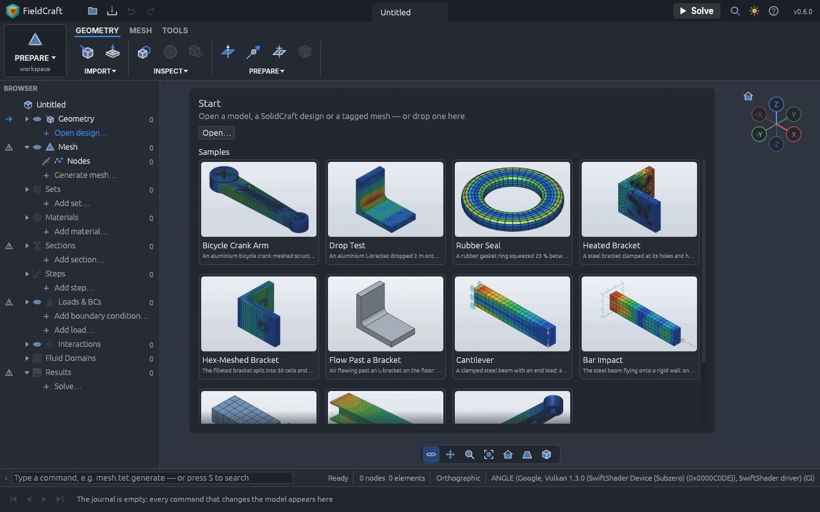Select the GEOMETRY ribbon tab
This screenshot has height=512, width=820.
click(x=97, y=30)
